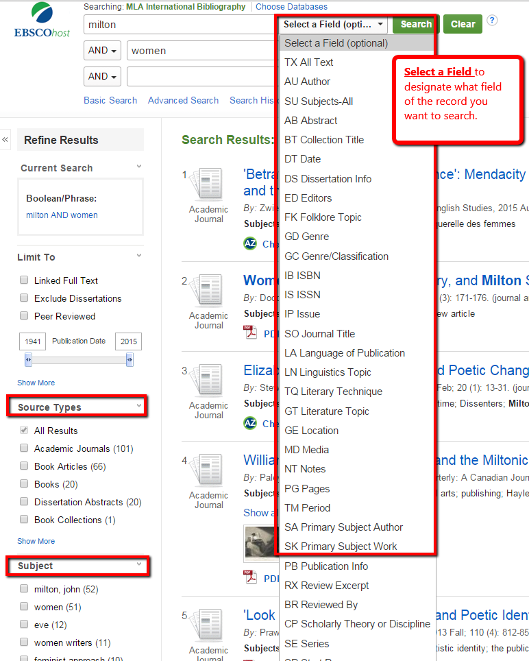Open the help question mark icon
Image resolution: width=529 pixels, height=661 pixels.
coord(492,20)
